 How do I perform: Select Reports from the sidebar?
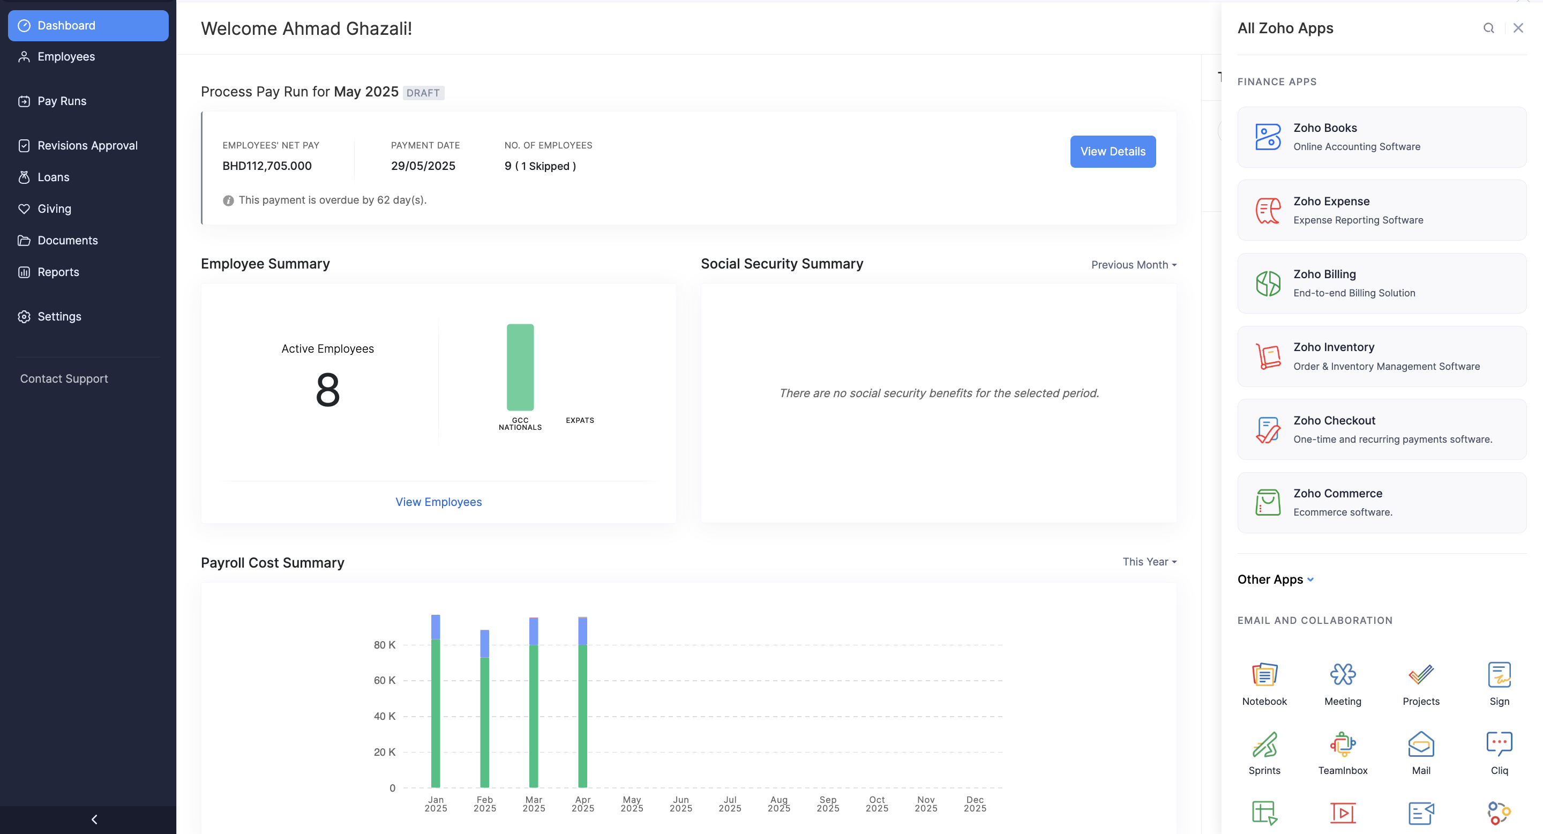[58, 272]
